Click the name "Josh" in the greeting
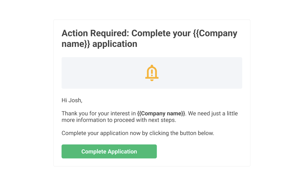Image resolution: width=306 pixels, height=188 pixels. (x=75, y=100)
